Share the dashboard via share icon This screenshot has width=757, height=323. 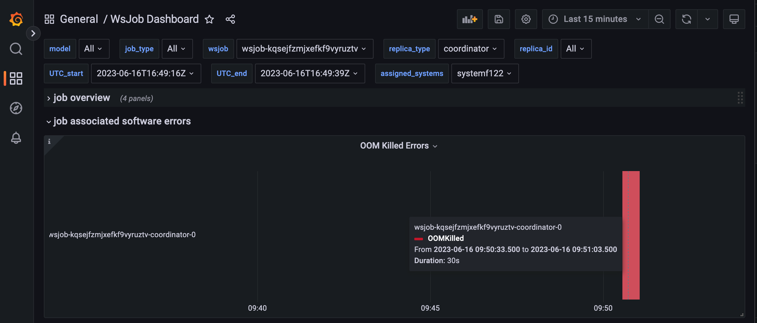click(230, 19)
